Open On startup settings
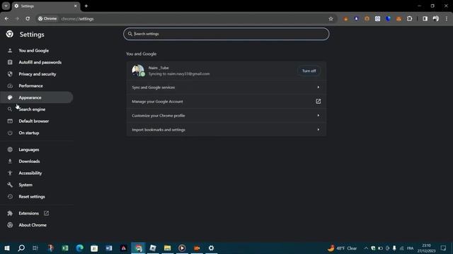This screenshot has width=453, height=254. coord(29,133)
